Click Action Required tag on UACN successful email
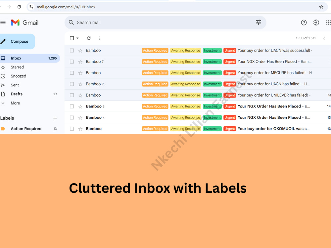This screenshot has height=248, width=331. (x=155, y=50)
